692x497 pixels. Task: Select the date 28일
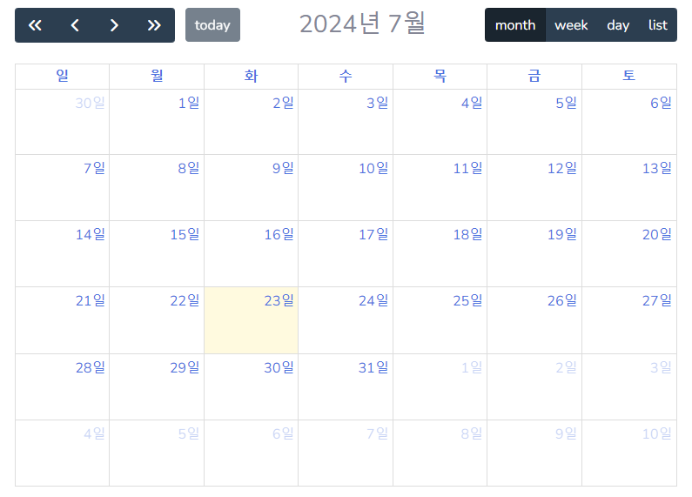(90, 367)
